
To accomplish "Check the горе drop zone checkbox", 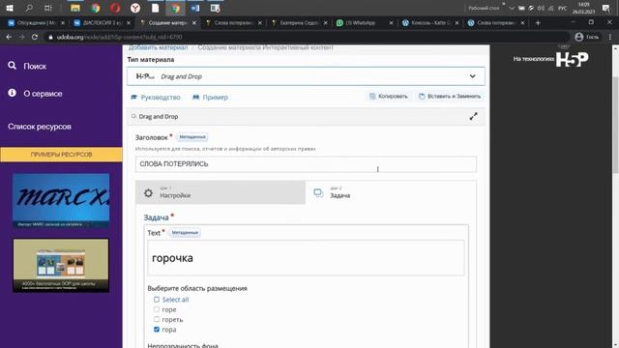I will [157, 309].
